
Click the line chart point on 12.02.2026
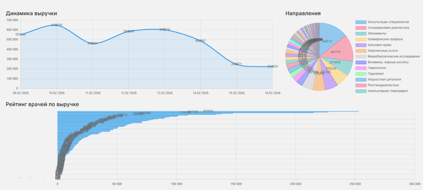pyautogui.click(x=128, y=31)
